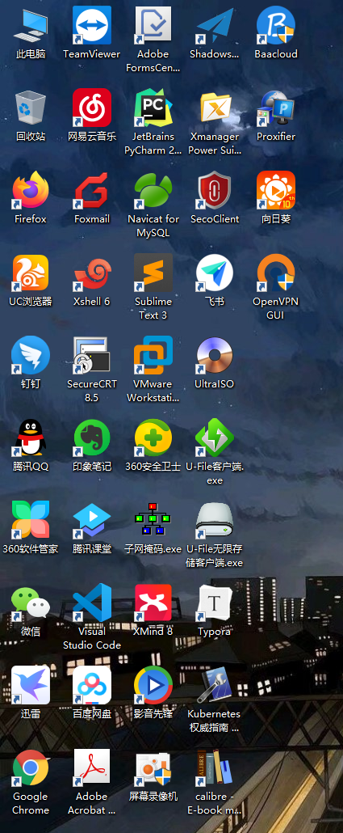Select JetBrains PyCharm shortcut
Viewport: 343px width, 833px height.
[x=153, y=108]
